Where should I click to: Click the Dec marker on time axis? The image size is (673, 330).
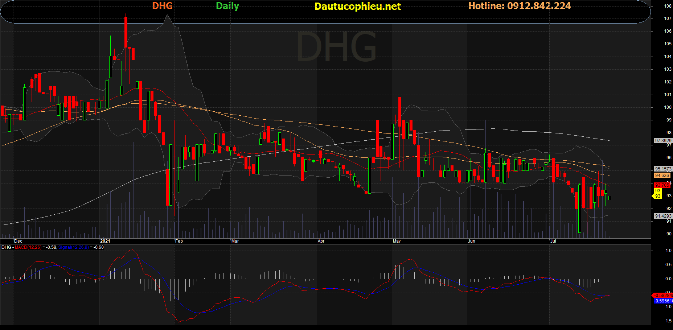pyautogui.click(x=18, y=241)
